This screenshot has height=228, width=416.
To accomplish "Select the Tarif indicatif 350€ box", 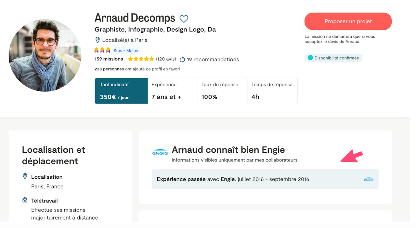I will (121, 91).
